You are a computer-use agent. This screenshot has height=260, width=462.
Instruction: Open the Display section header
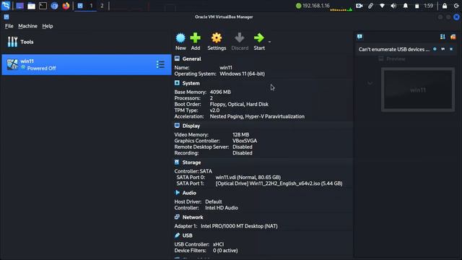coord(191,126)
